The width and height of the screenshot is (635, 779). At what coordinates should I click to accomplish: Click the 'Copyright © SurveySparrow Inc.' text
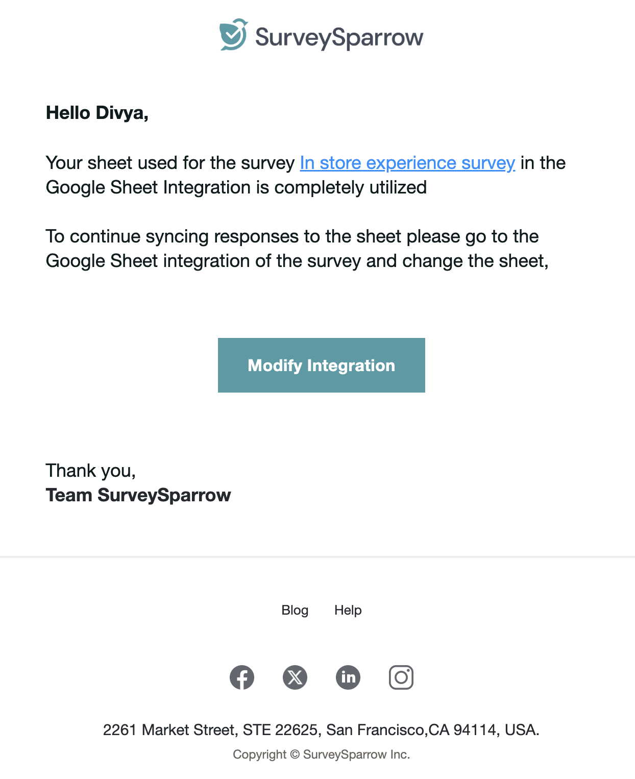point(321,754)
